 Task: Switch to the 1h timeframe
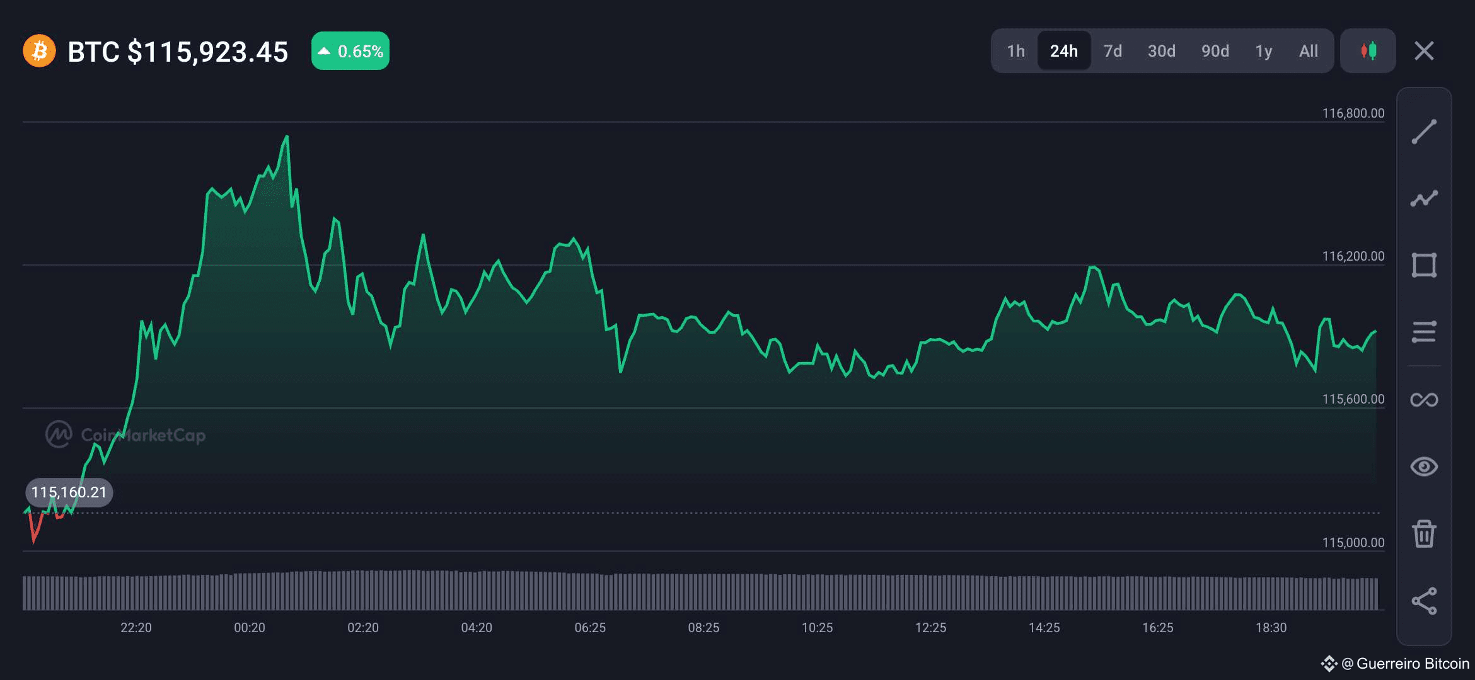tap(1015, 51)
